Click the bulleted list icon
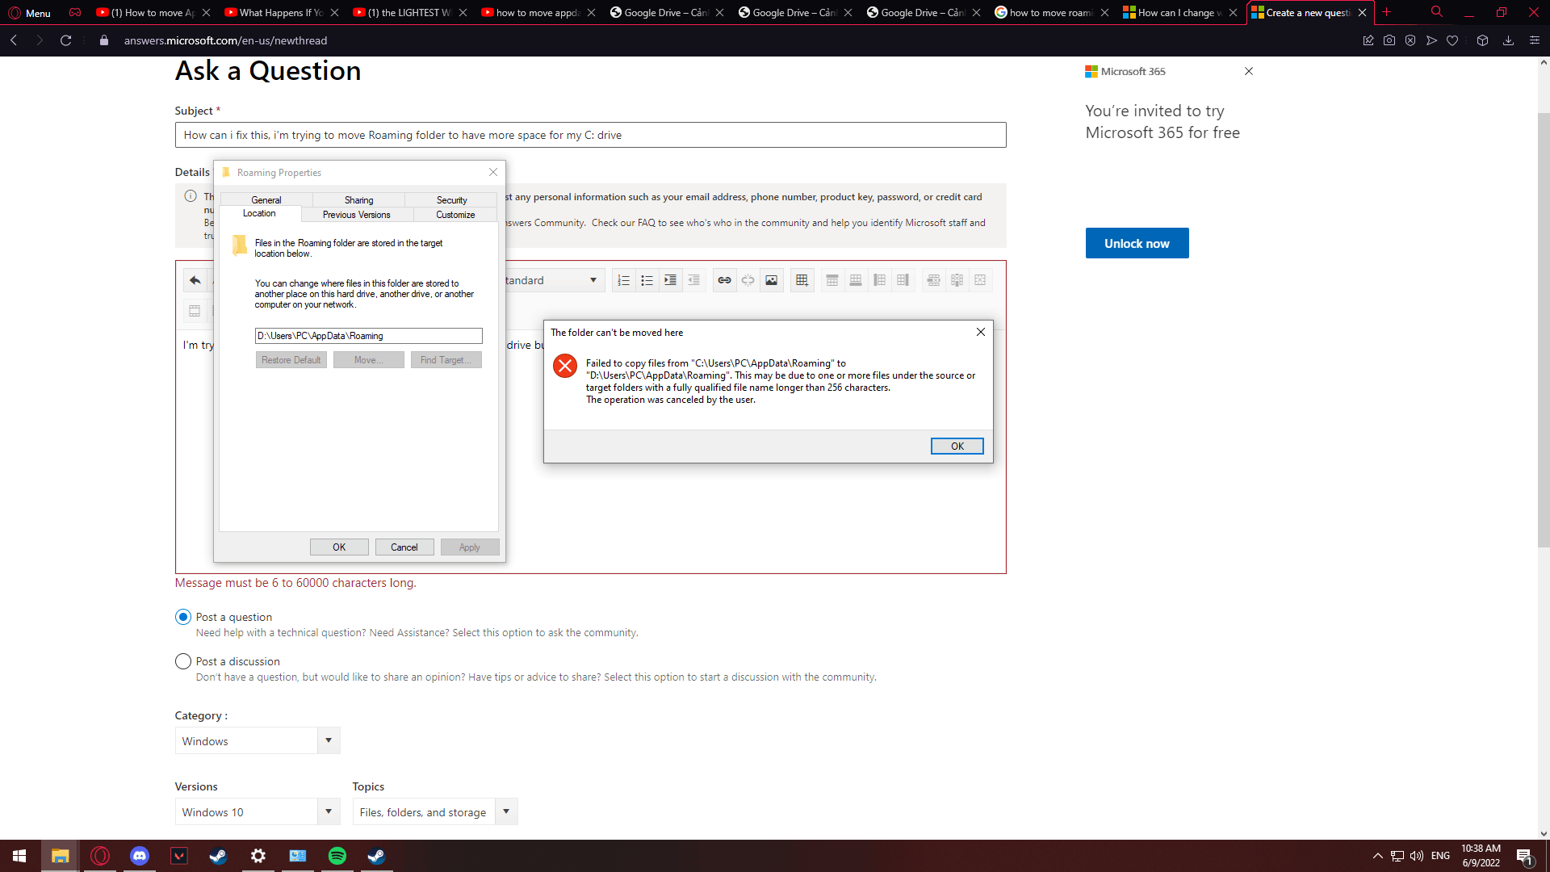The image size is (1550, 872). tap(647, 280)
